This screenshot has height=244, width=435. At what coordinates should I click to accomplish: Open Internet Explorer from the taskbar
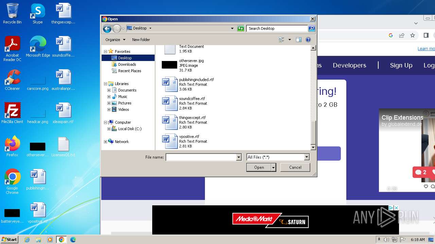pos(27,240)
